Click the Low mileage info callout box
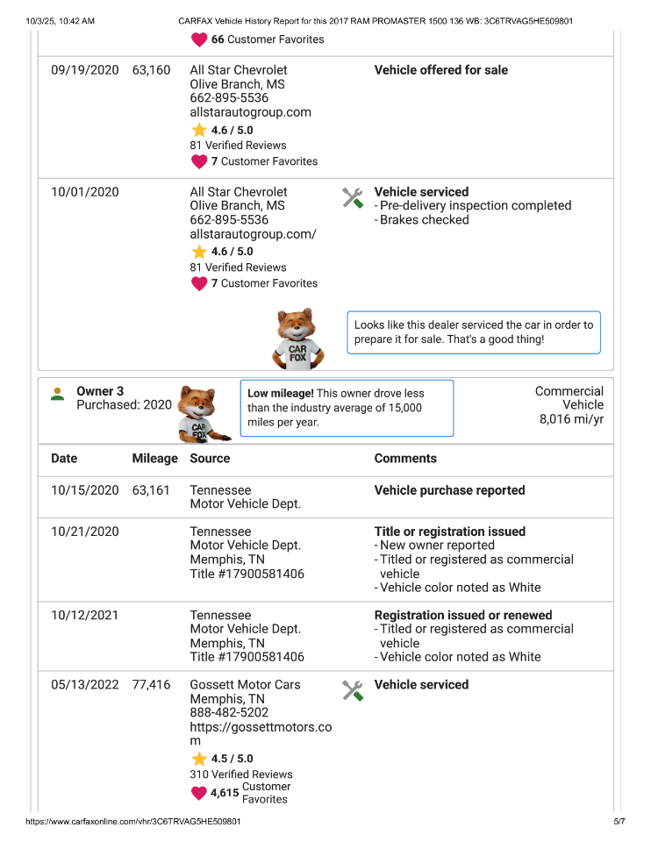 coord(347,408)
